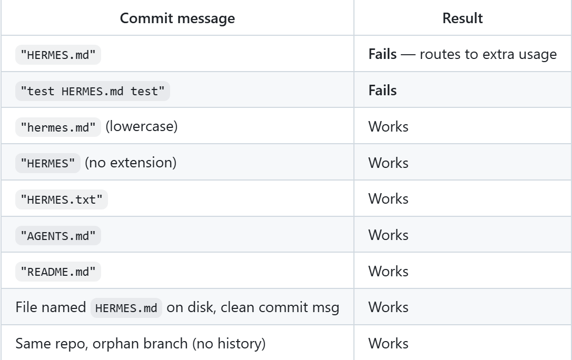This screenshot has height=360, width=572.
Task: Click the "Result" column header
Action: (462, 18)
